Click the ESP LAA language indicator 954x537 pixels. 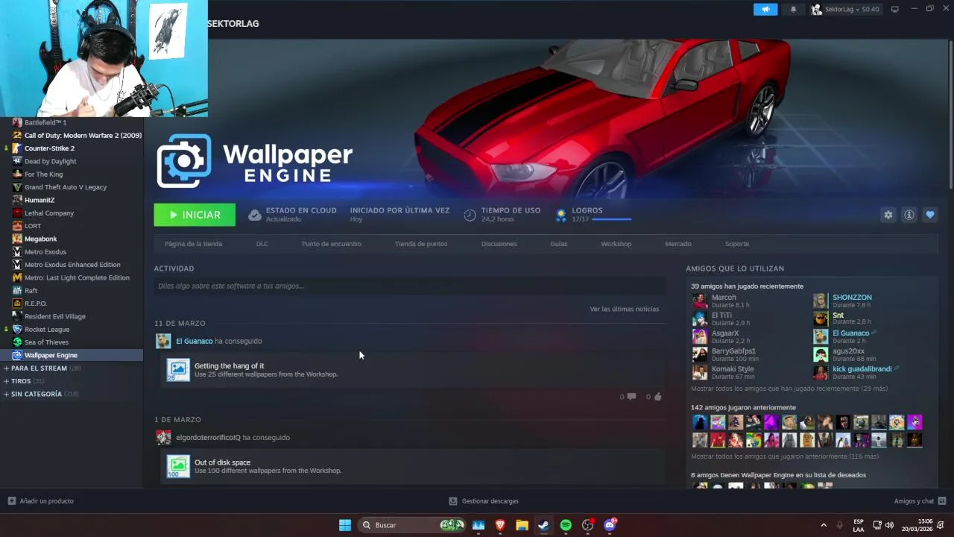(859, 525)
